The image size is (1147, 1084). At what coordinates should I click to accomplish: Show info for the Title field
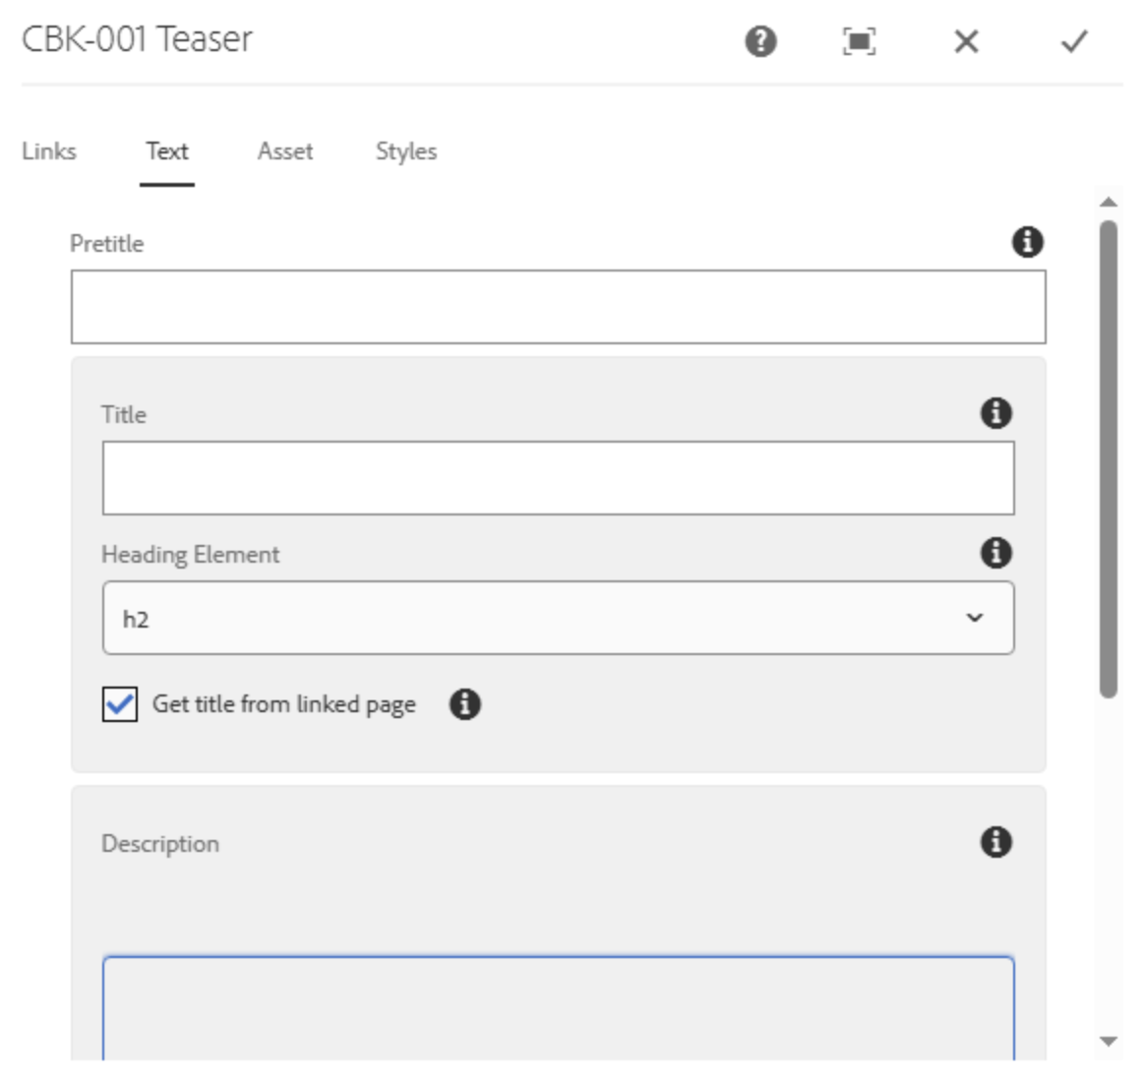(996, 413)
